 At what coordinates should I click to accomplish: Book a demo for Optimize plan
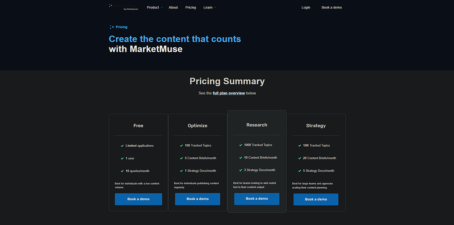(197, 199)
